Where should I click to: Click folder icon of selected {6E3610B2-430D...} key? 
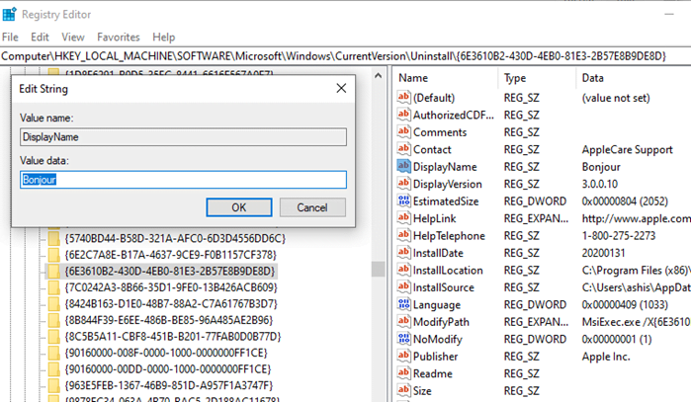pyautogui.click(x=53, y=272)
